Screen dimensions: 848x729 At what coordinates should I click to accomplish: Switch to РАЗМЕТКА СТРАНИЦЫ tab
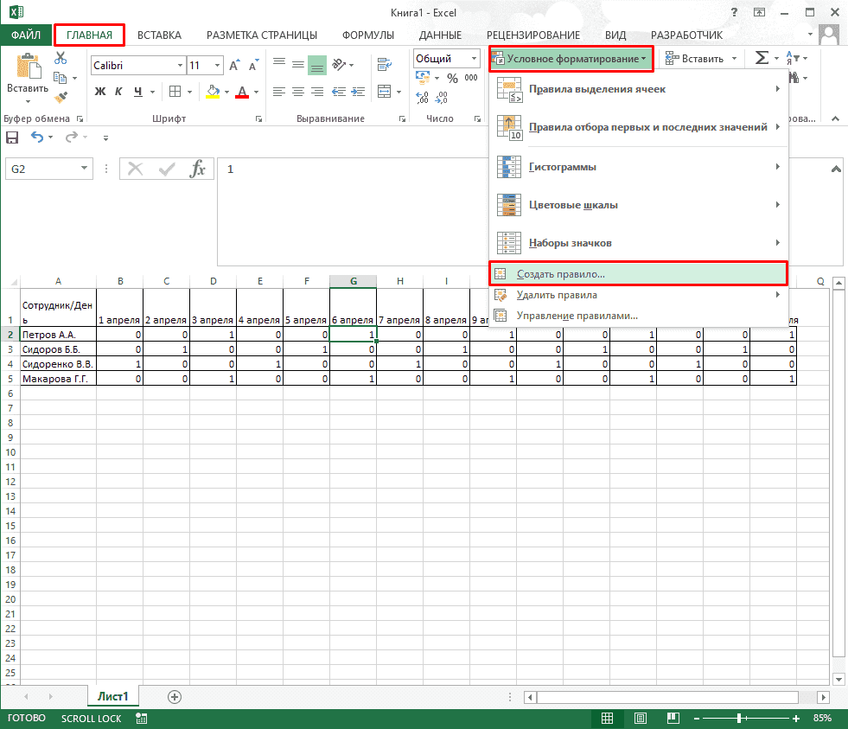point(262,35)
